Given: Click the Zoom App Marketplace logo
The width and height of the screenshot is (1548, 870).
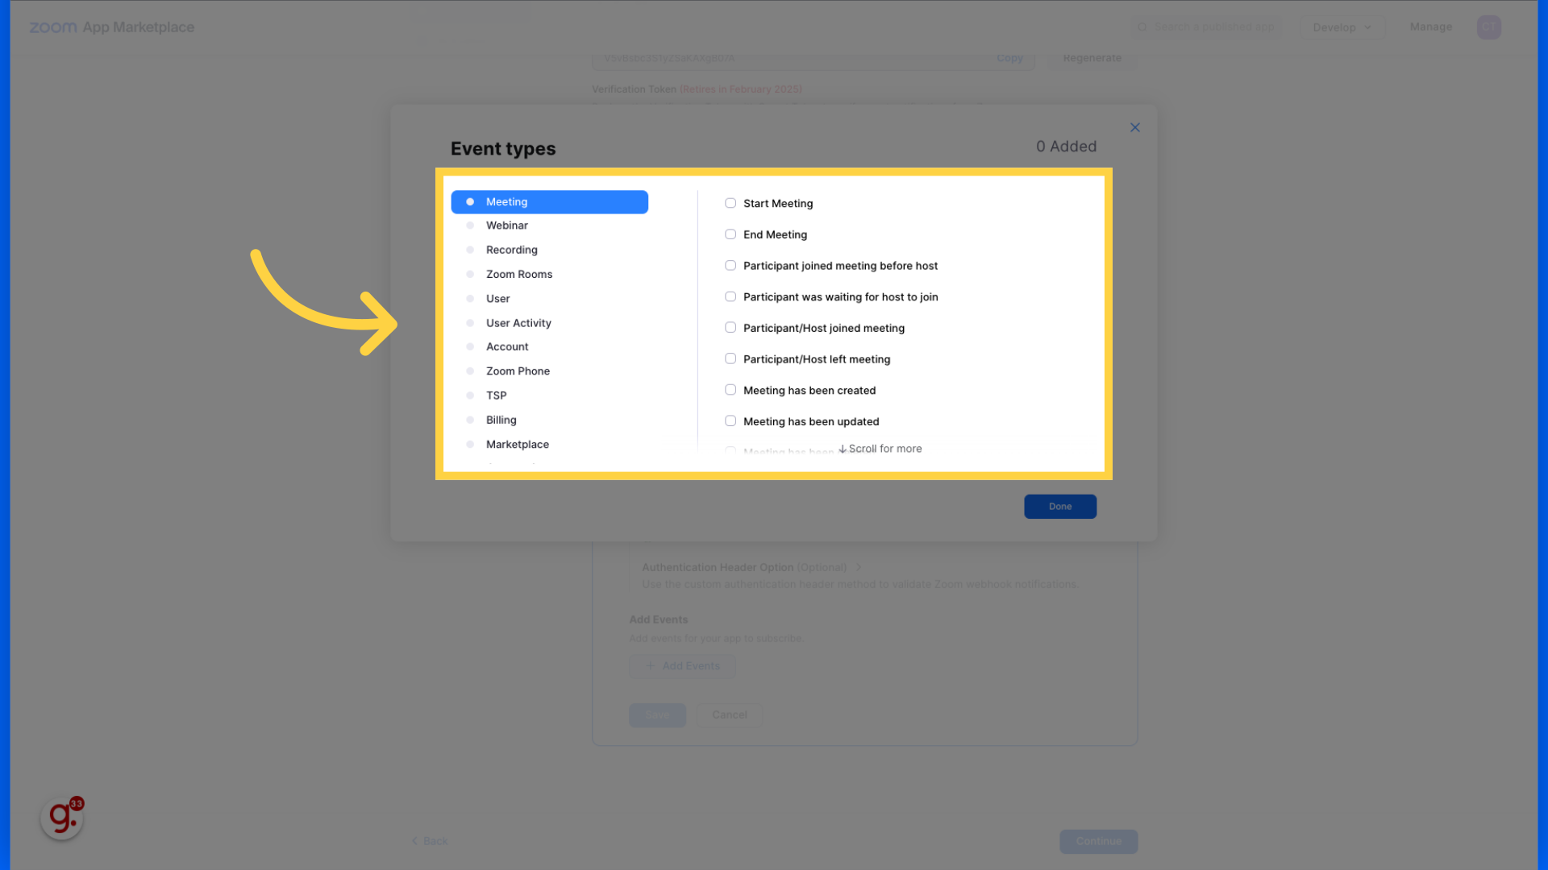Looking at the screenshot, I should [x=112, y=27].
